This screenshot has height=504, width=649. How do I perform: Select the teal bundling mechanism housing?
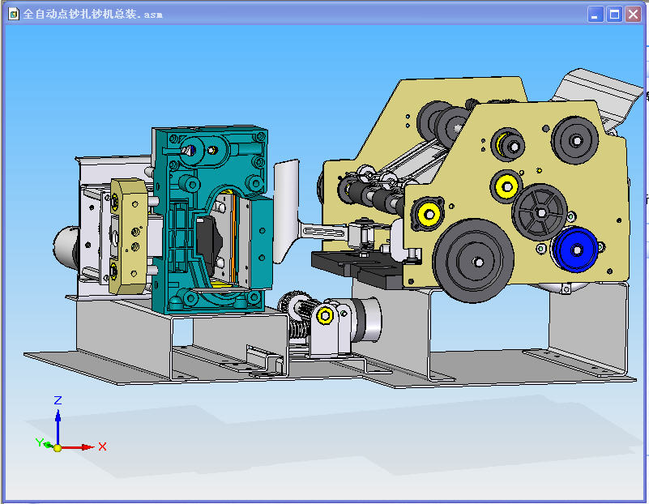click(211, 220)
